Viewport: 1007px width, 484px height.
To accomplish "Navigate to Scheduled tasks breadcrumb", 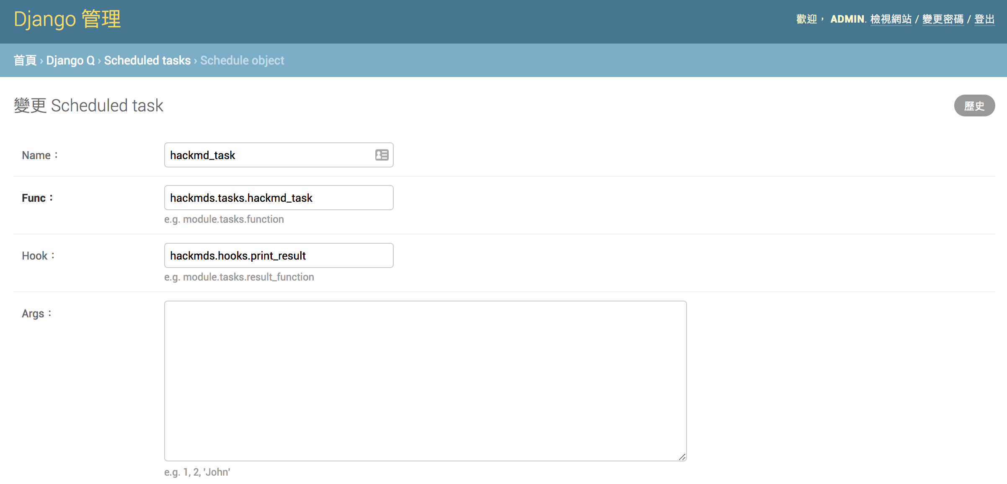I will 147,60.
